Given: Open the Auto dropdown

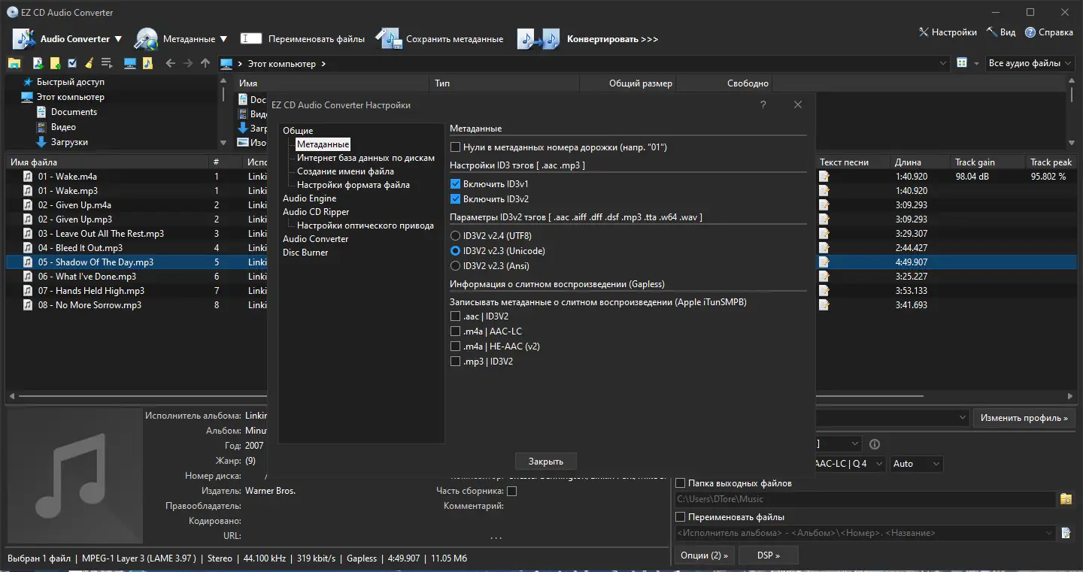Looking at the screenshot, I should click(916, 464).
